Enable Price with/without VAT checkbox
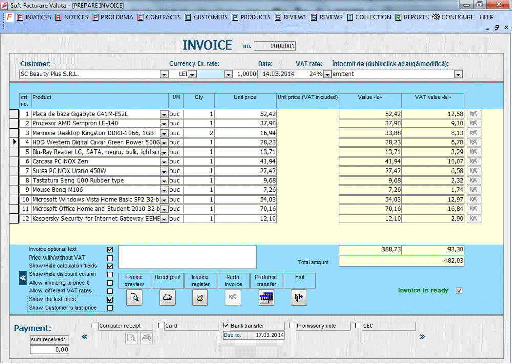The width and height of the screenshot is (512, 364). pos(110,258)
